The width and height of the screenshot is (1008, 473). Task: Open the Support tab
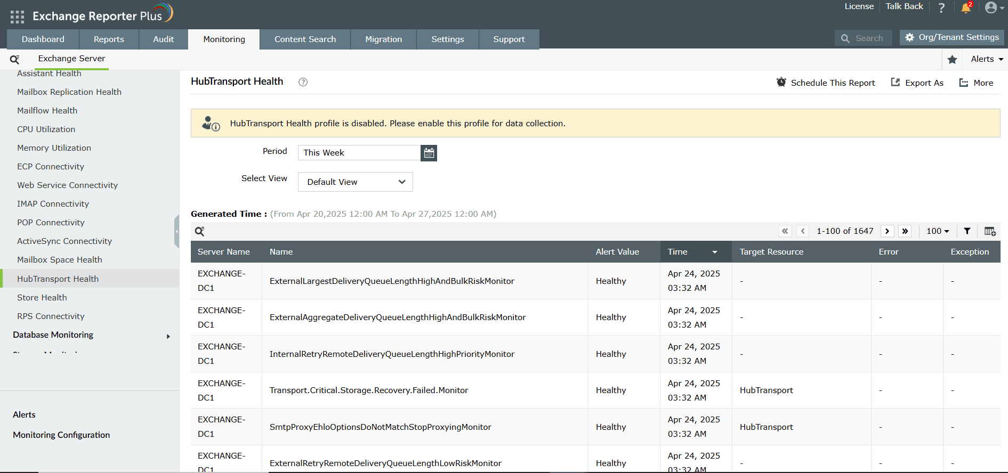[509, 39]
